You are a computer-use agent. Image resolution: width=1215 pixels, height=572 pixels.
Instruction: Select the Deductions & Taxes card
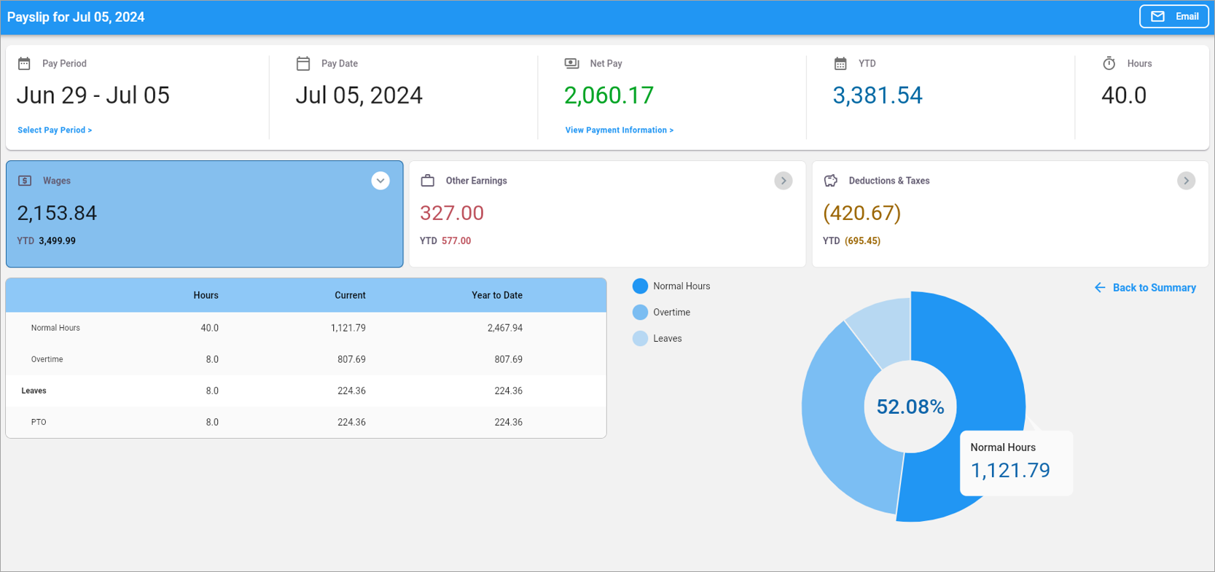pos(1010,214)
